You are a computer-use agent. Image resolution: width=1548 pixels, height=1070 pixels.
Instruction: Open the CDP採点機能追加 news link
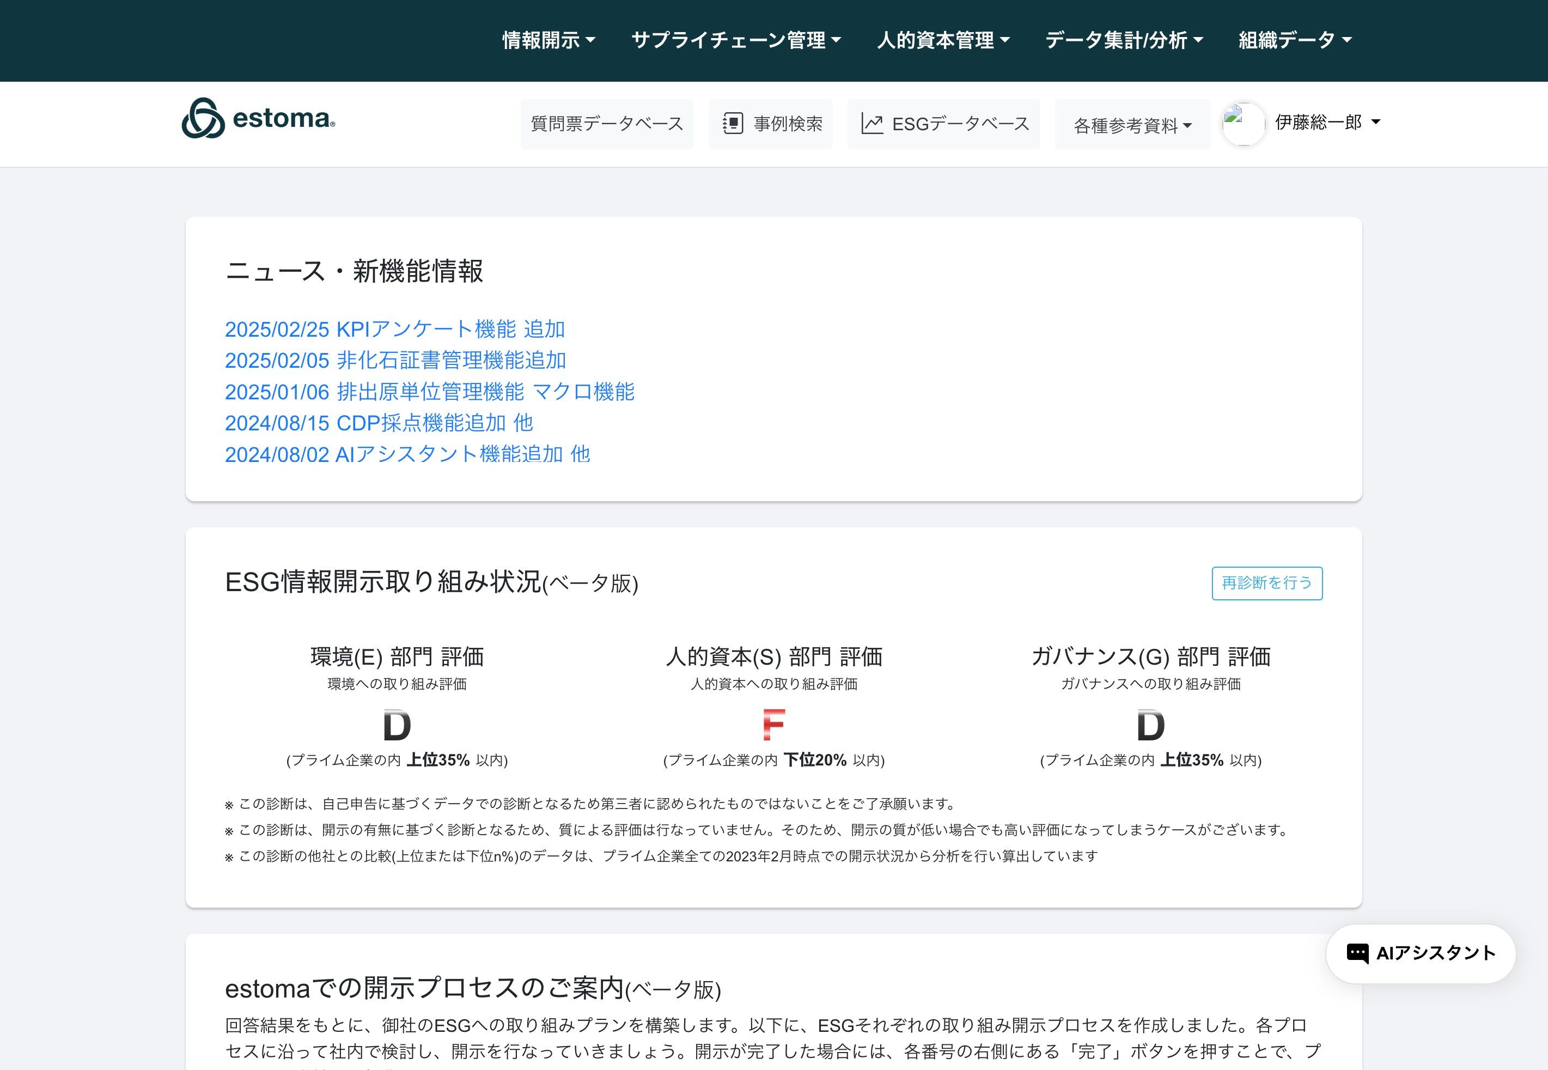(x=379, y=423)
